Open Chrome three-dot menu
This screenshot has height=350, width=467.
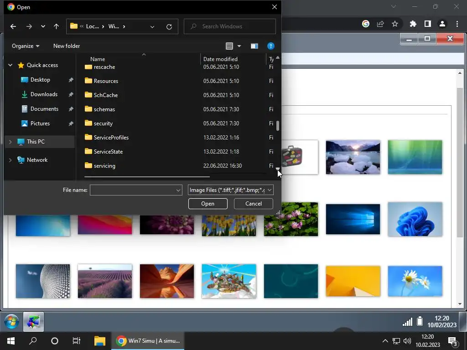pyautogui.click(x=457, y=24)
